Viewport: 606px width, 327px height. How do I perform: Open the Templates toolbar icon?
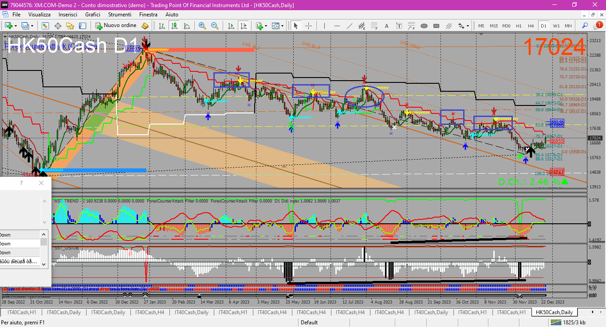[275, 26]
